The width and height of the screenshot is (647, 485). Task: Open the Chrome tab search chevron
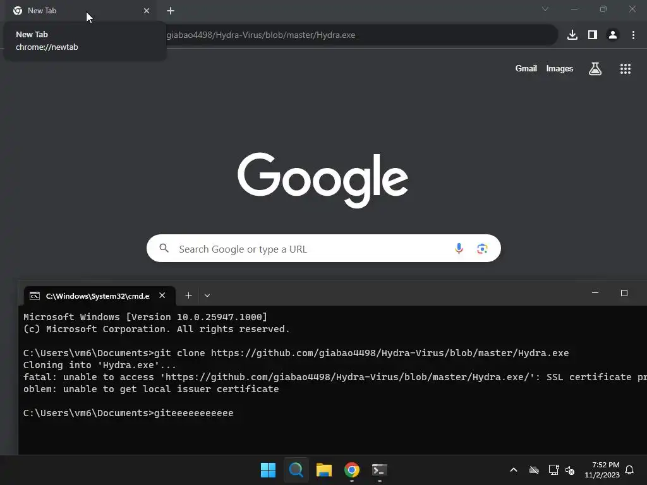pos(545,9)
